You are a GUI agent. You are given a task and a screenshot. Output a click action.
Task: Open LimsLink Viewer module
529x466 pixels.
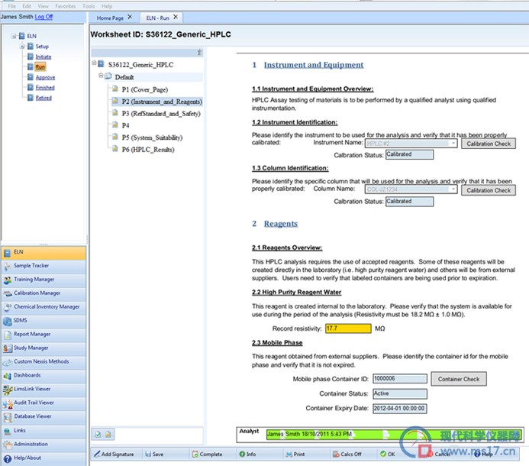coord(44,390)
